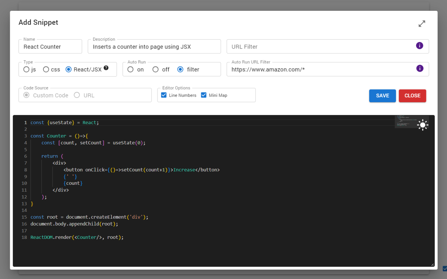This screenshot has height=279, width=447.
Task: Click the SAVE button
Action: pyautogui.click(x=382, y=96)
